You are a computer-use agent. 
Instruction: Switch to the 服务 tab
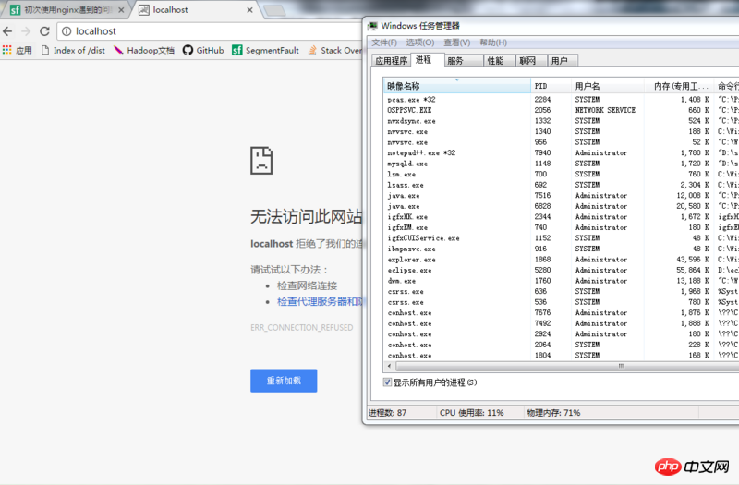click(x=464, y=60)
